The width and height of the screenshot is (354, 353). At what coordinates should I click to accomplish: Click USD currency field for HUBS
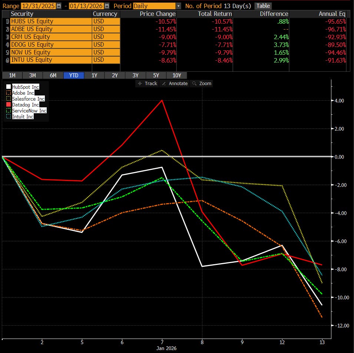(x=106, y=21)
